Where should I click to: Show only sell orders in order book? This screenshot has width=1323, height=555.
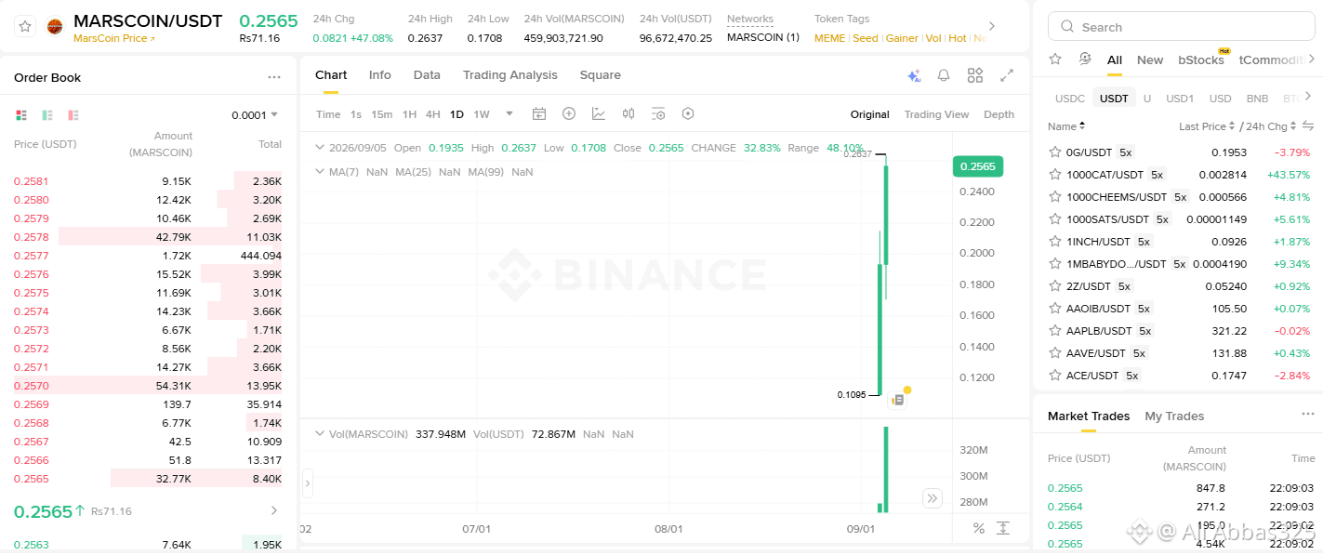coord(73,115)
